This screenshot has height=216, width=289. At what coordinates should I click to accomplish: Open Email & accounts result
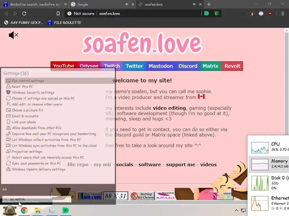click(60, 116)
